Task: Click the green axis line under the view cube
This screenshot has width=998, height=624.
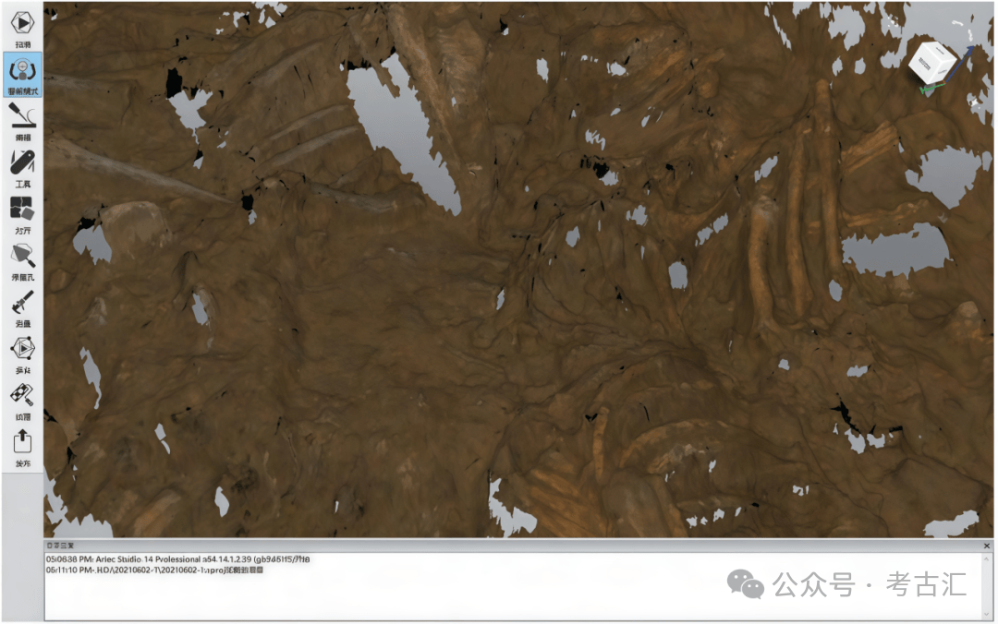Action: pos(933,89)
